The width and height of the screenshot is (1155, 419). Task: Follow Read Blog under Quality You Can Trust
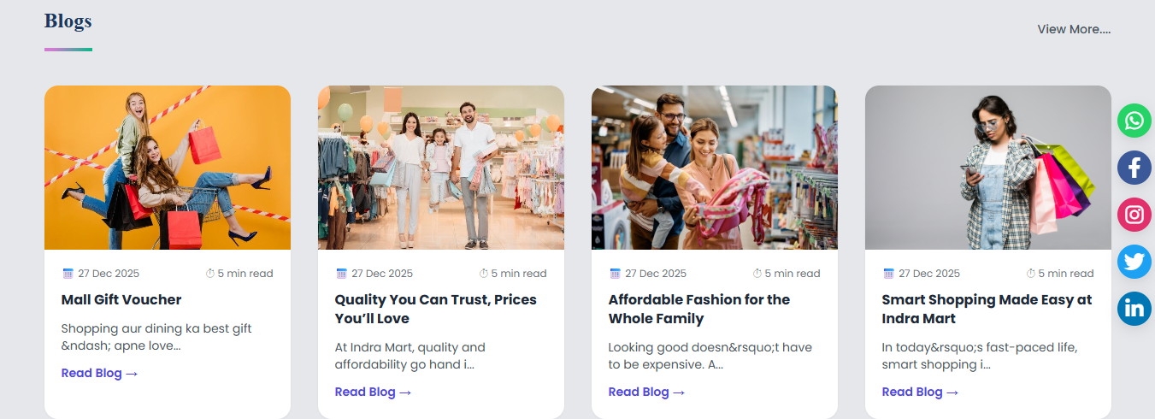[x=373, y=392]
